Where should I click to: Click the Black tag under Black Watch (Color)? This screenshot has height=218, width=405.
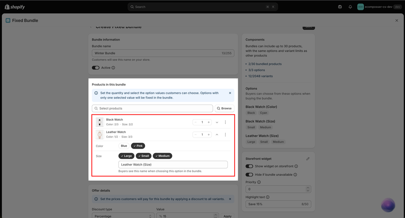click(x=251, y=113)
